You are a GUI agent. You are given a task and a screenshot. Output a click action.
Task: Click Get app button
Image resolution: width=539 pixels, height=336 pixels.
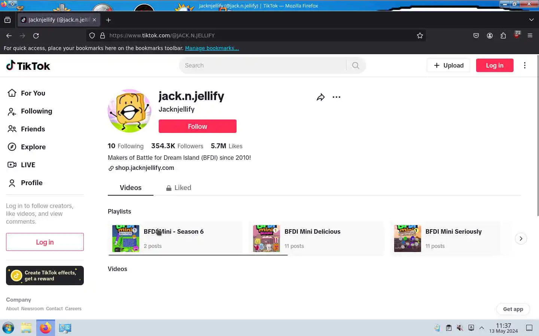click(513, 309)
